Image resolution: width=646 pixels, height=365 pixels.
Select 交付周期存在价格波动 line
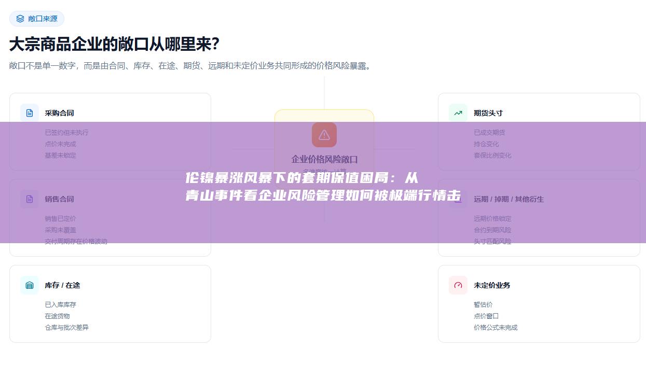tap(76, 241)
